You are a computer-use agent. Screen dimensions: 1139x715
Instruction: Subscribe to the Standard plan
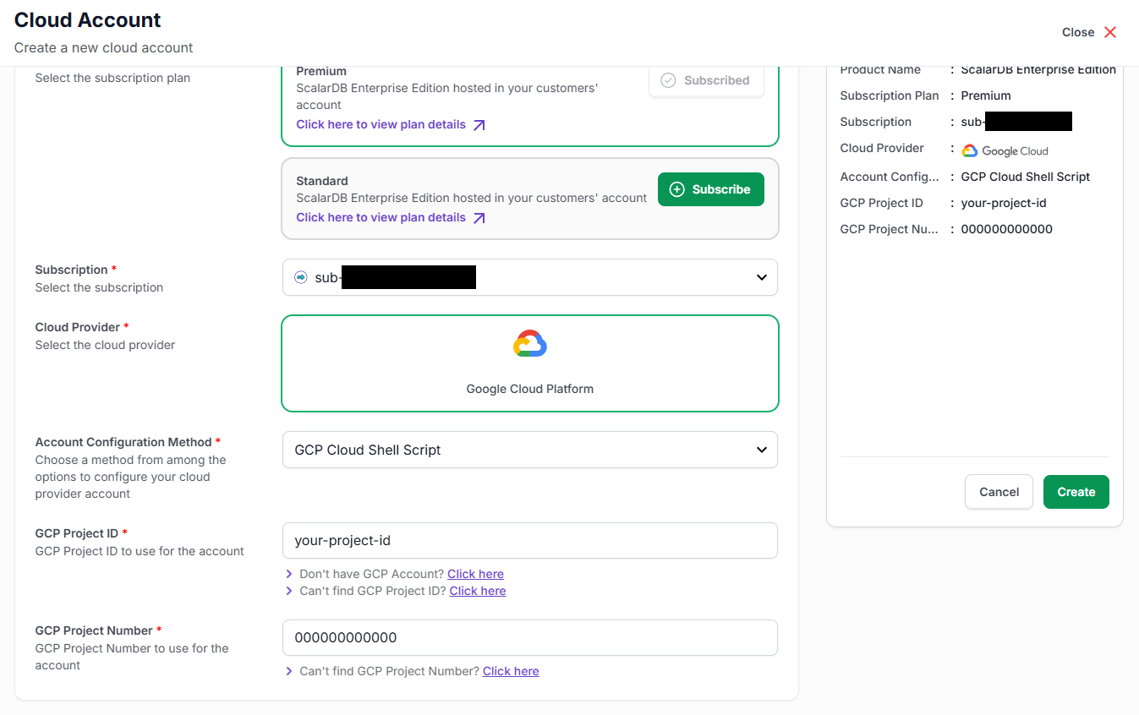click(710, 189)
